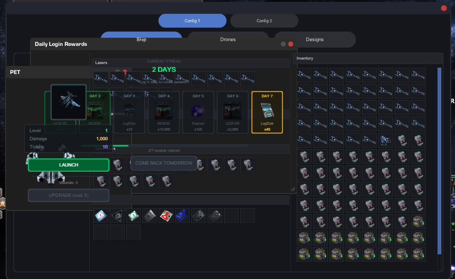Click the 2/7 rewards progress bar
The image size is (455, 279).
tap(164, 146)
